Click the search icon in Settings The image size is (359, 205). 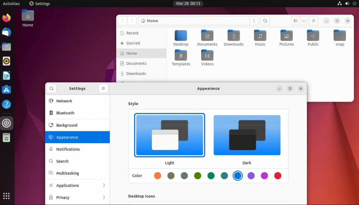coord(51,88)
